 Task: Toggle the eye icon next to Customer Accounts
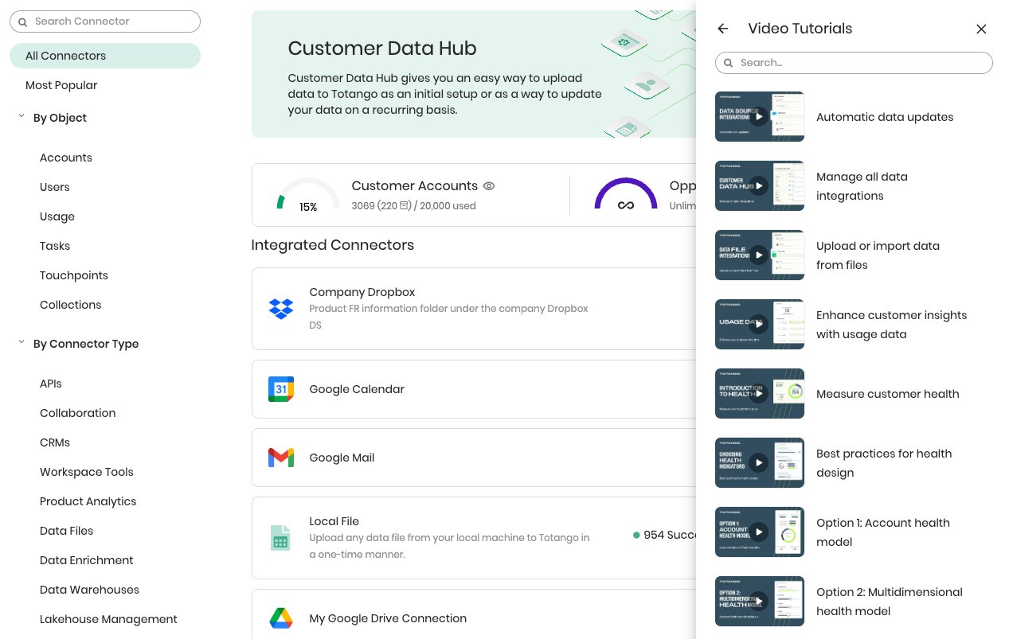[x=489, y=186]
